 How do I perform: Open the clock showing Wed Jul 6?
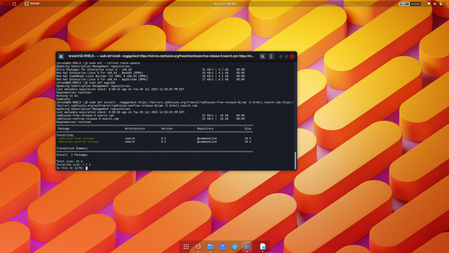[x=224, y=4]
